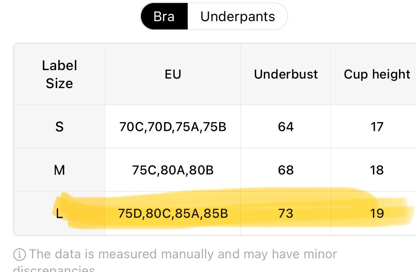The width and height of the screenshot is (416, 272).
Task: Tap the 70C,70D,75A,75B EU sizes cell
Action: [x=173, y=126]
